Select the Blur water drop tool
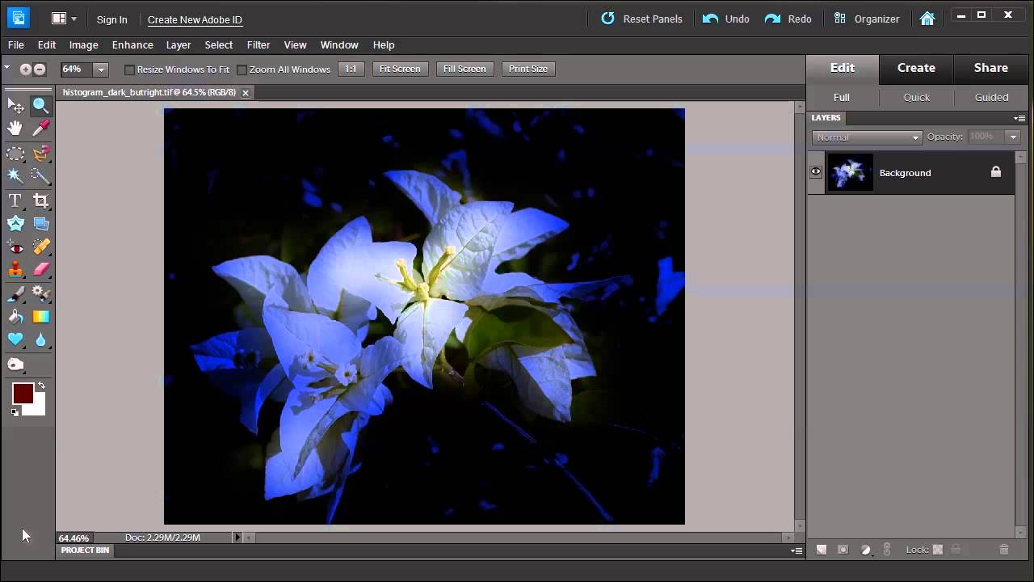1034x582 pixels. (x=40, y=339)
